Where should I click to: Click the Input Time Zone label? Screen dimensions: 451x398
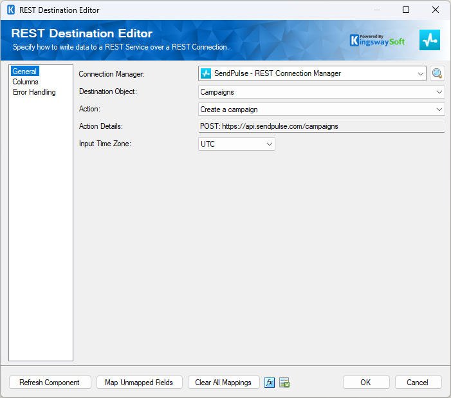point(105,144)
